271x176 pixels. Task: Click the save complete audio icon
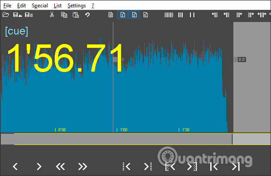[x=18, y=15]
